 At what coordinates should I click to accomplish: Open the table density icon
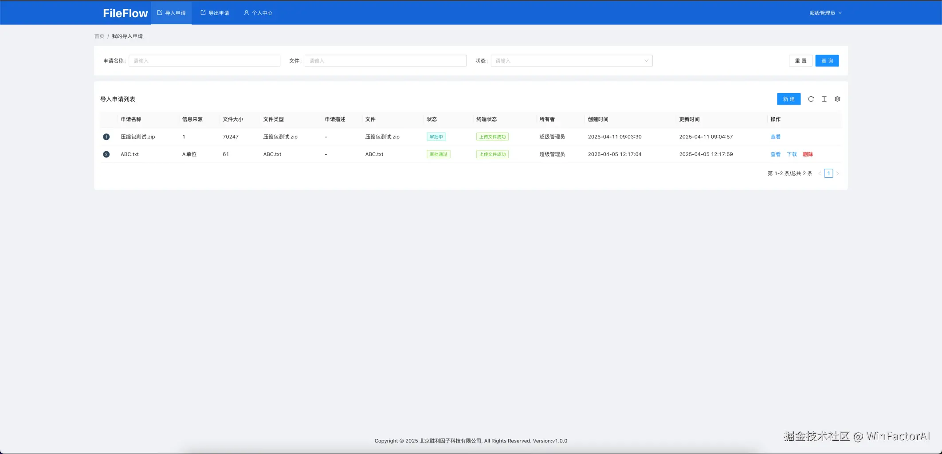[824, 99]
